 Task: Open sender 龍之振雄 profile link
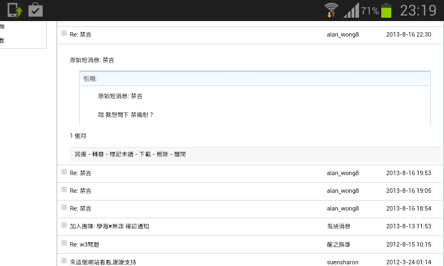[x=338, y=244]
